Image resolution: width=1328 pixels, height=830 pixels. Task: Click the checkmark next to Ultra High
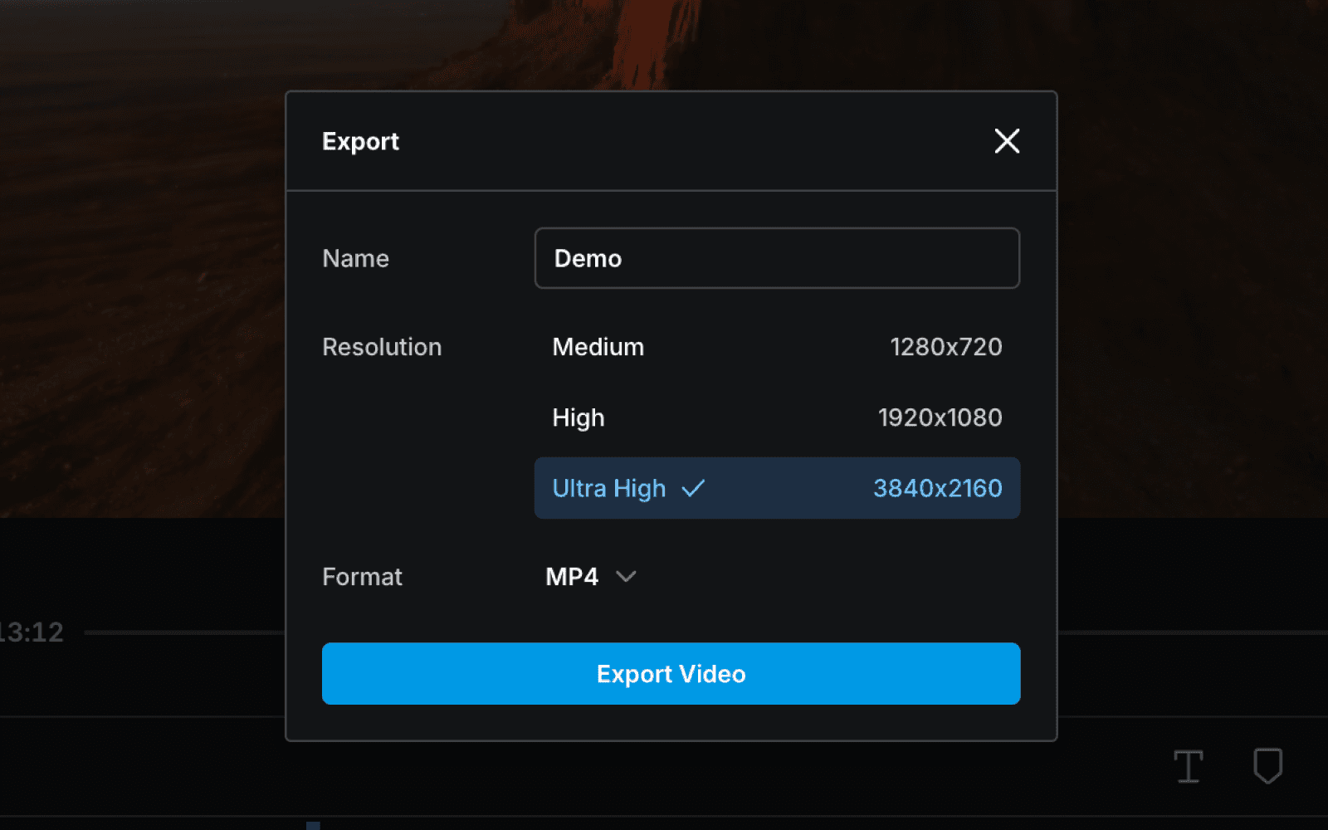[x=693, y=488]
